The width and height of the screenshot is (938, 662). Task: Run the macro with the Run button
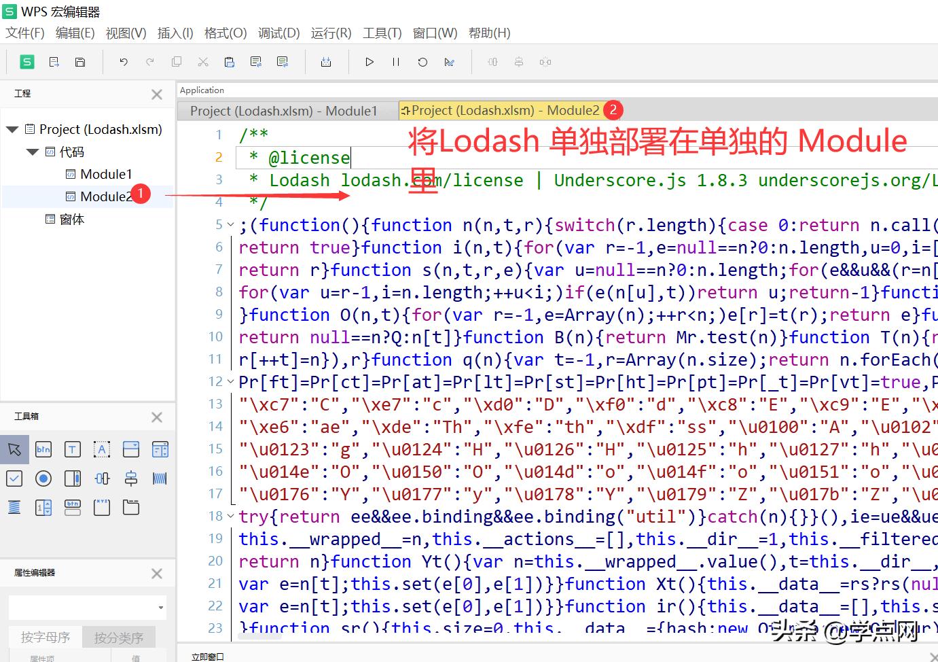click(369, 61)
